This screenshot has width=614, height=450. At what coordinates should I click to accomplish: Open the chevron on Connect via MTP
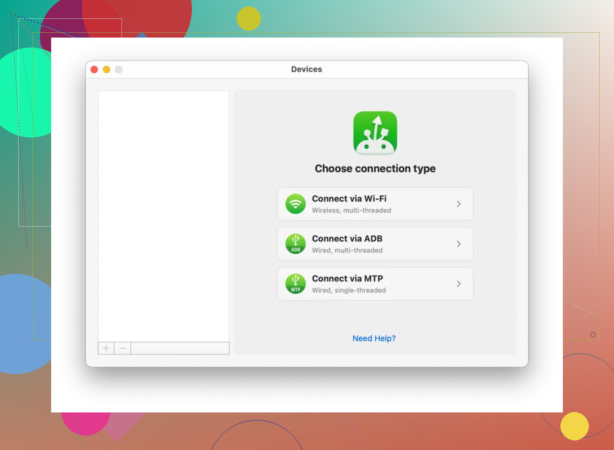(x=459, y=284)
